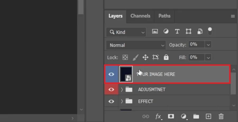Click the Fill value field
Viewport: 238px width, 122px height.
coord(196,58)
